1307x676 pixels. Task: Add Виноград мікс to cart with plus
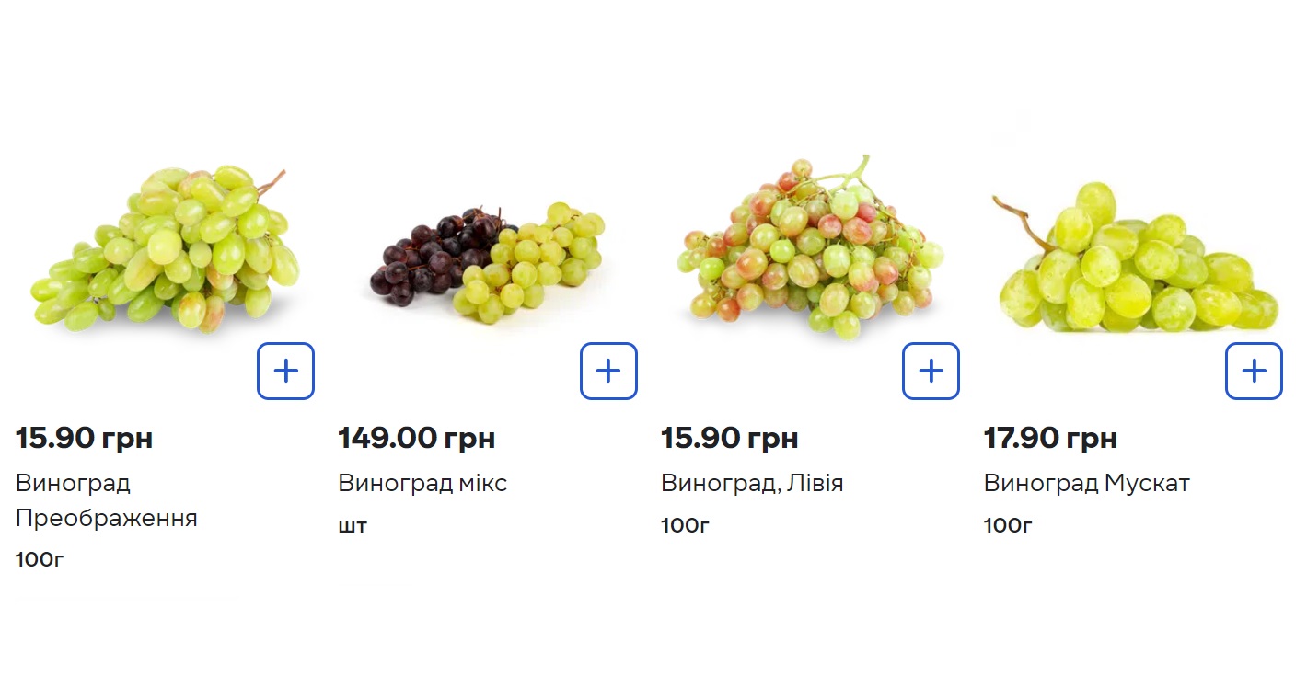click(x=608, y=371)
